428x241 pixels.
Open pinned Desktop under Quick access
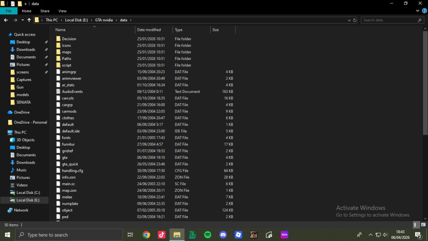pyautogui.click(x=23, y=42)
